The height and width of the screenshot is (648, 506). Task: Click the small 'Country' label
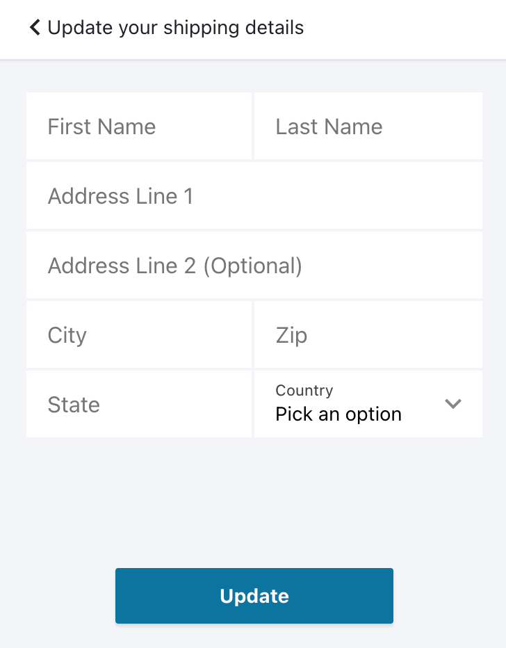[x=304, y=391]
